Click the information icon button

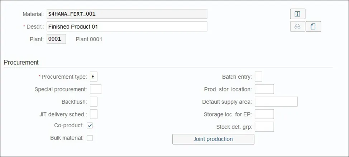click(x=297, y=14)
